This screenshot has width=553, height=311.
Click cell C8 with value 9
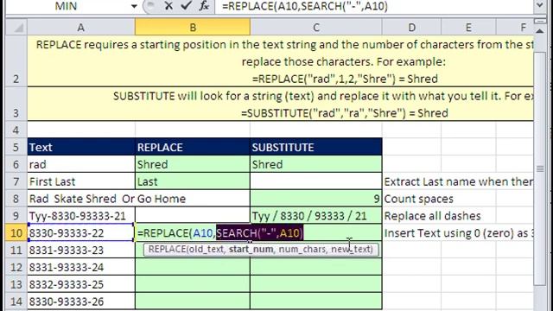click(316, 199)
